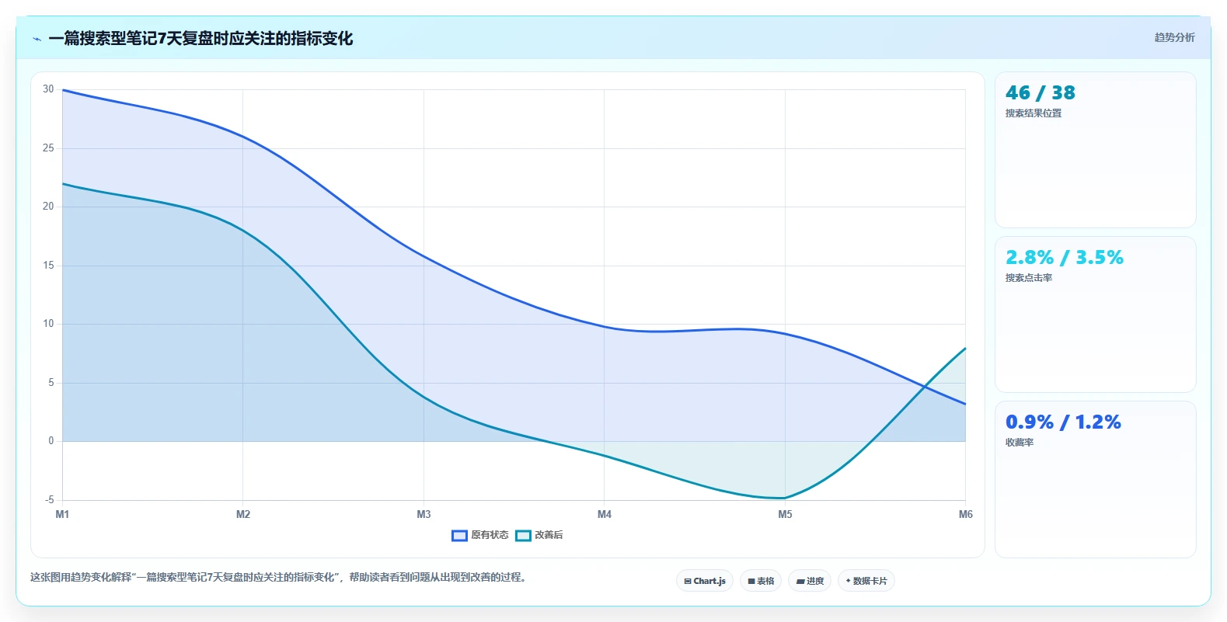Toggle the 原有状态 legend swatch
Viewport: 1227px width, 622px height.
(459, 535)
